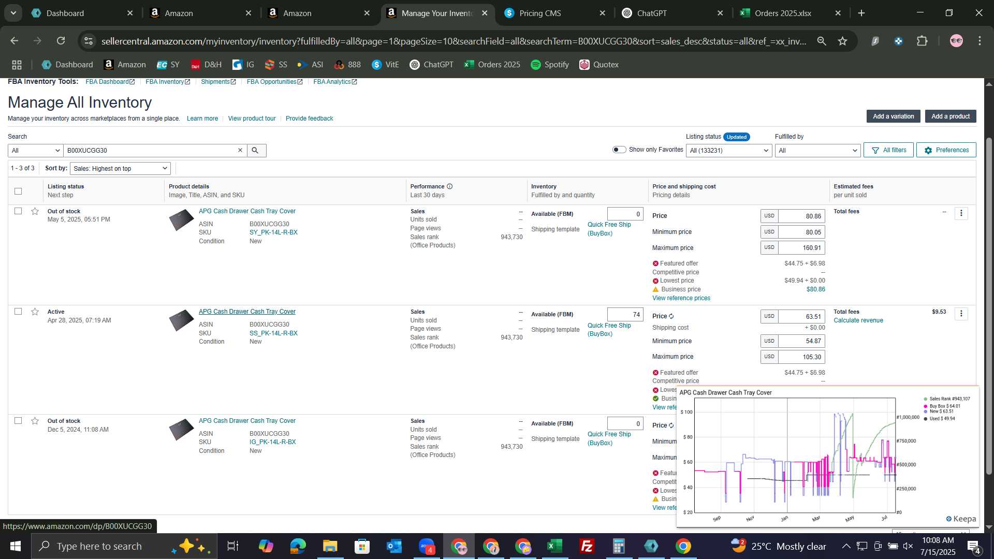Image resolution: width=994 pixels, height=559 pixels.
Task: Open the Chrome three-dot menu
Action: click(980, 41)
